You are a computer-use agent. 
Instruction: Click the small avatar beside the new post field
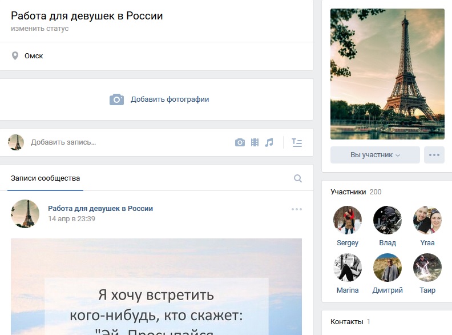(16, 142)
